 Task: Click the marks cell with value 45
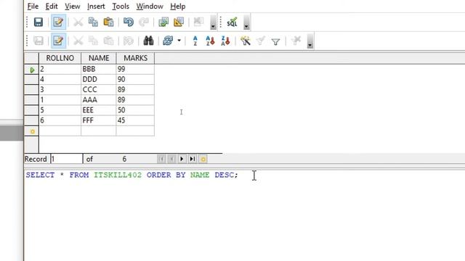tap(135, 120)
